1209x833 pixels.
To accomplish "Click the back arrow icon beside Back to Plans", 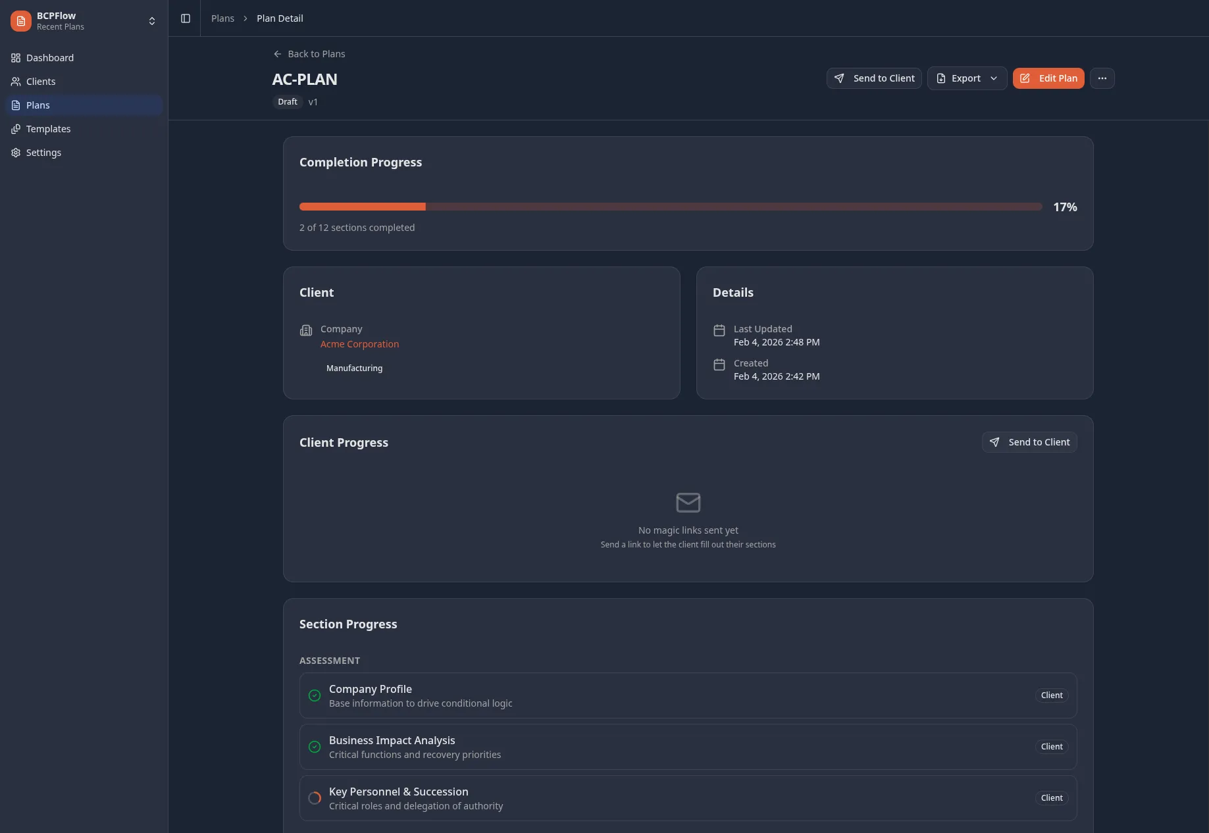I will click(278, 54).
